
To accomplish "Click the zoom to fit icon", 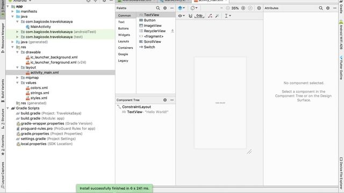I will click(250, 8).
